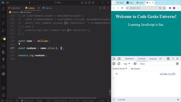The width and height of the screenshot is (181, 102).
Task: Open the Elements tab in DevTools
Action: click(130, 59)
